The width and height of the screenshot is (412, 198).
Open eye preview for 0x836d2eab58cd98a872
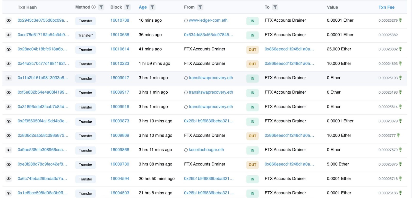pyautogui.click(x=8, y=136)
